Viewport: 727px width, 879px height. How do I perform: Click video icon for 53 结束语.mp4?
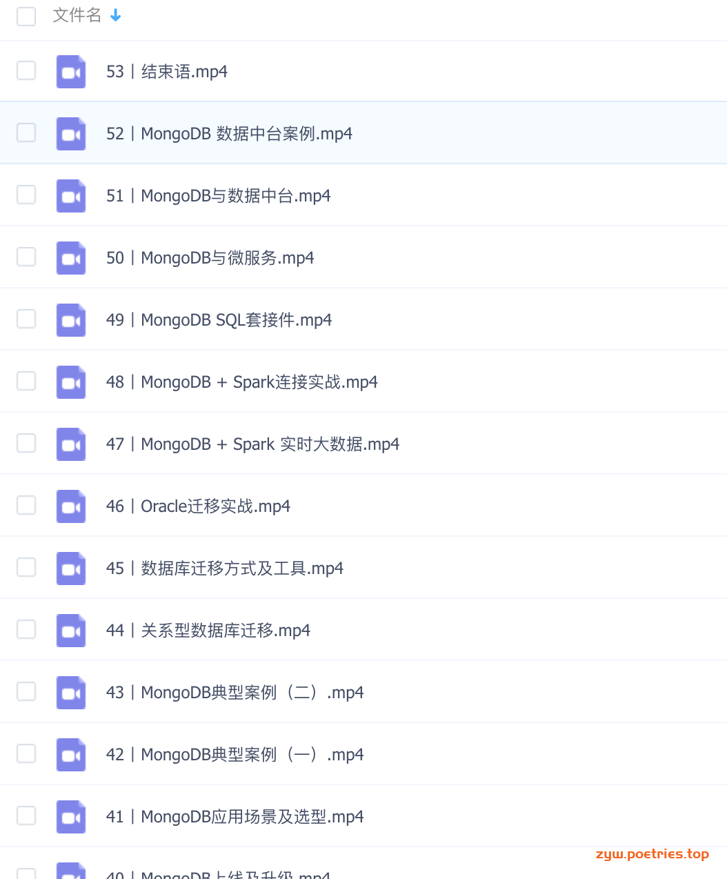tap(71, 72)
